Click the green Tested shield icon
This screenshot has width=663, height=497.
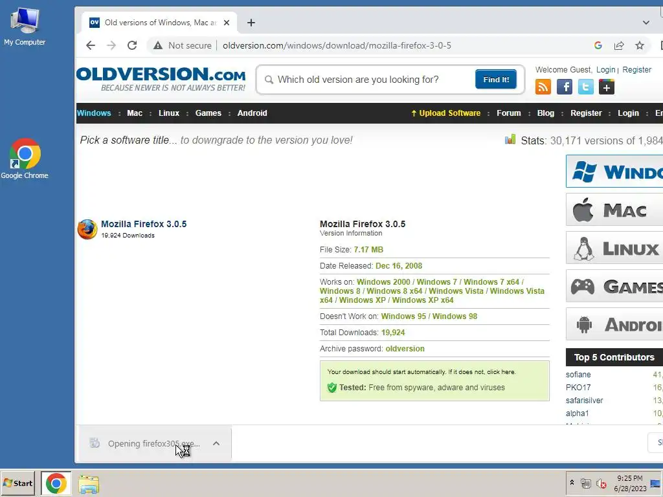coord(332,388)
